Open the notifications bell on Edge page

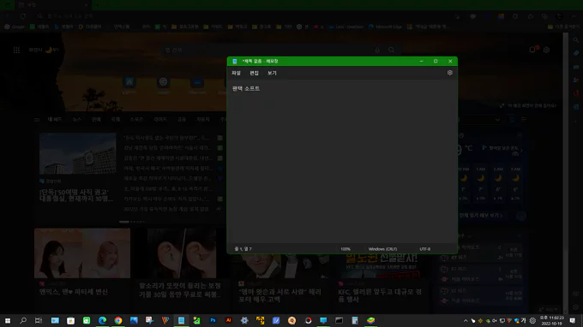[x=532, y=50]
